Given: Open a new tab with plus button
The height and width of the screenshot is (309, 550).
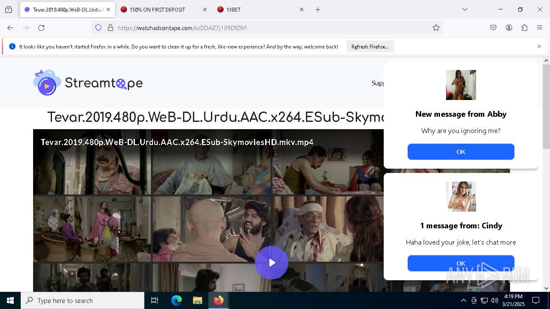Looking at the screenshot, I should coord(318,9).
